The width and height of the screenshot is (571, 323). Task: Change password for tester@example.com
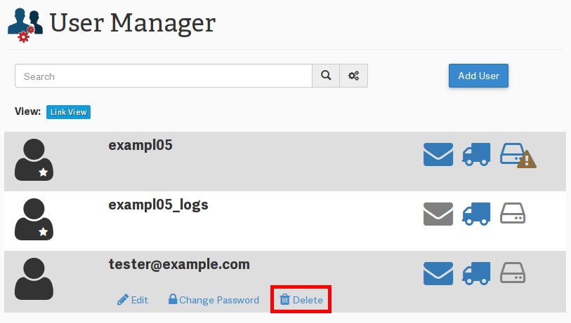point(214,300)
